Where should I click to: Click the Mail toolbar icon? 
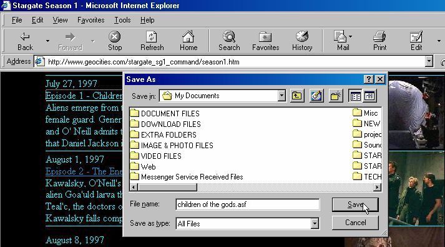343,41
